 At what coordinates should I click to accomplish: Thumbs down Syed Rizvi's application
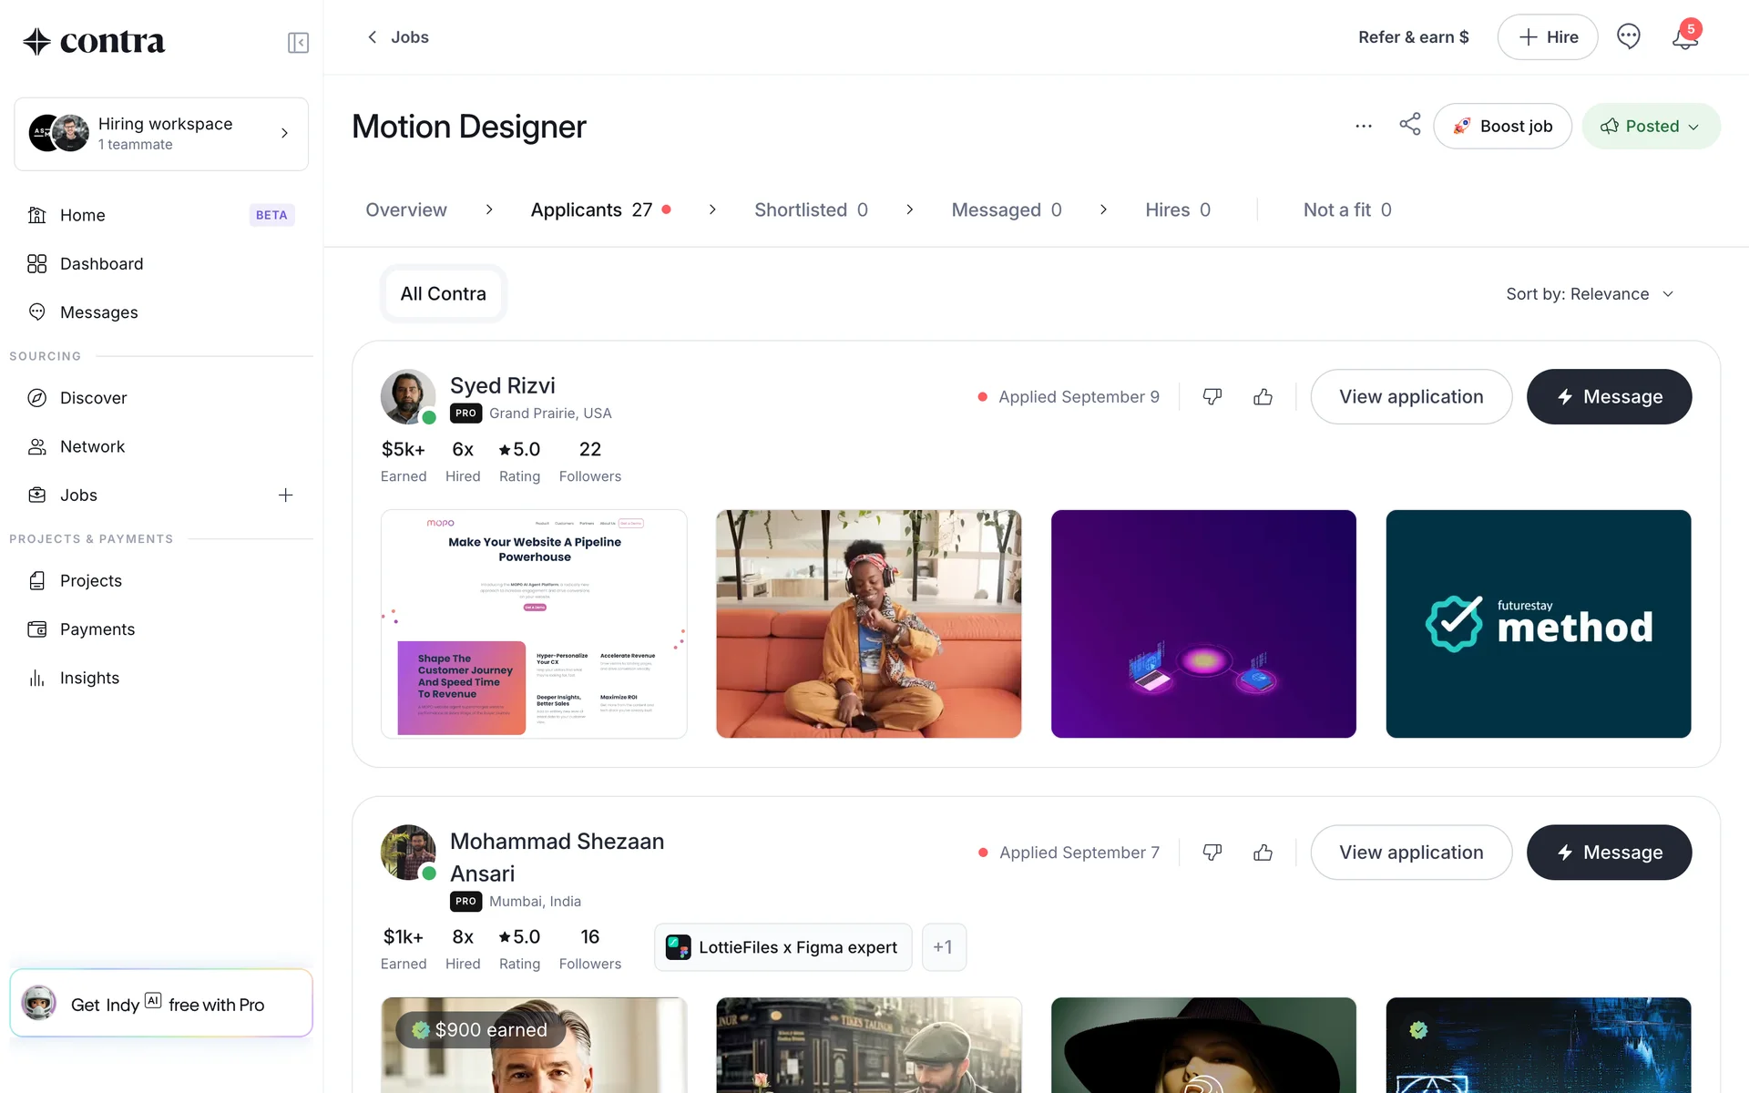point(1212,397)
